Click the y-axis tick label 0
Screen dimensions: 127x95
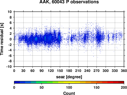(x=11, y=39)
